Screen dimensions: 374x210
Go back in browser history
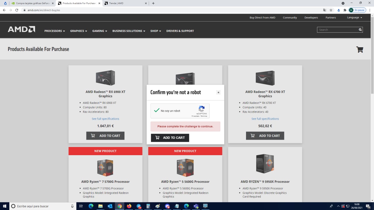tap(4, 10)
